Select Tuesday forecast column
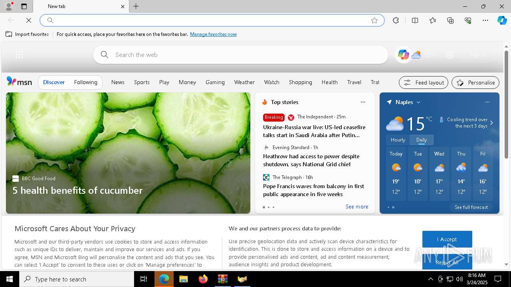This screenshot has width=511, height=287. (x=418, y=174)
